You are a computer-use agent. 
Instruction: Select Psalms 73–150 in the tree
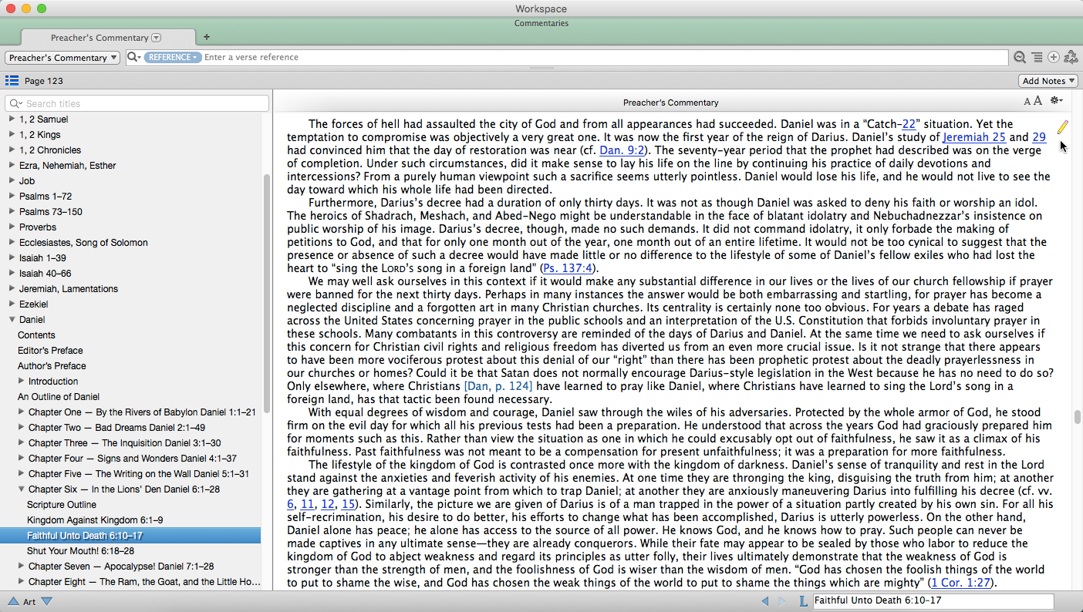[51, 211]
